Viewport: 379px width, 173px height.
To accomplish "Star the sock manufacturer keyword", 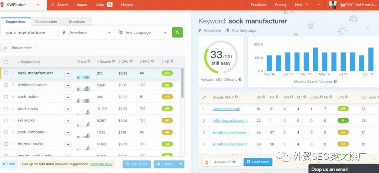I will pos(13,73).
